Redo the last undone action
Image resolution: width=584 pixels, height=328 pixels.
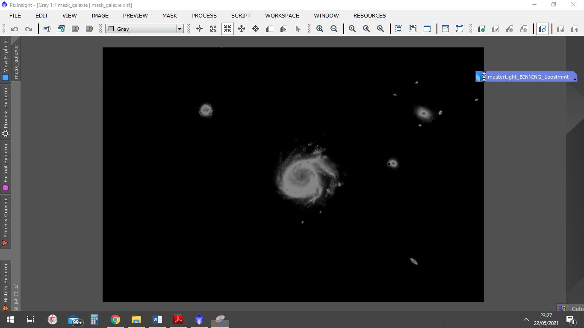[x=29, y=29]
